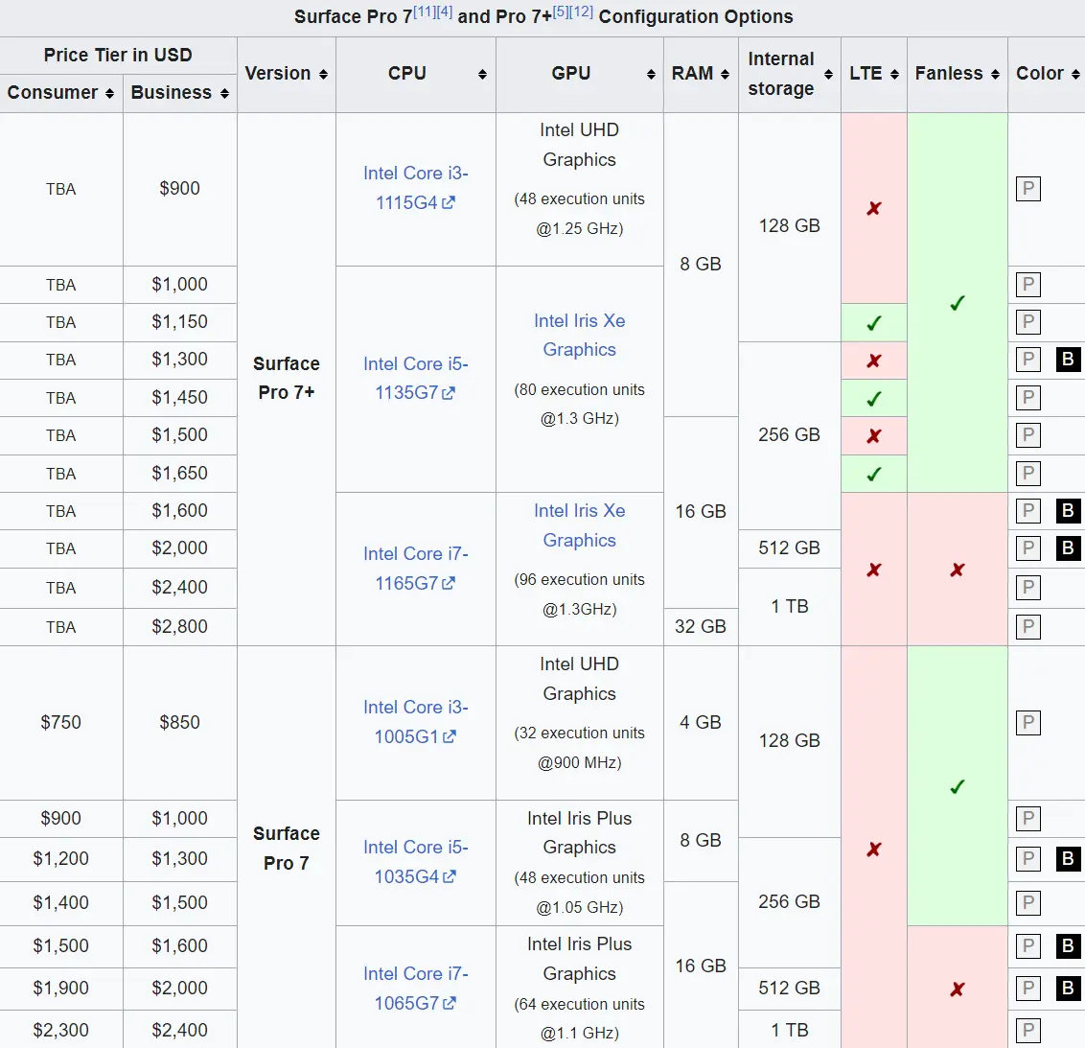Open the Intel Core i3-1005G1 link
1085x1048 pixels.
pos(415,722)
